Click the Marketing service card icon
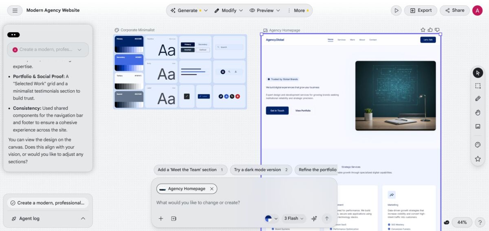 pyautogui.click(x=392, y=195)
